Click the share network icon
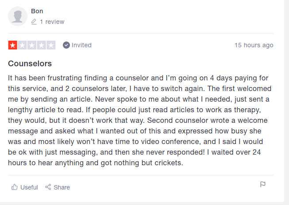 click(48, 187)
